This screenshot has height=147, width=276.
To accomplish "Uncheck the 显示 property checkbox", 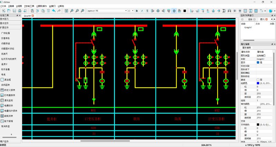I will click(x=258, y=62).
